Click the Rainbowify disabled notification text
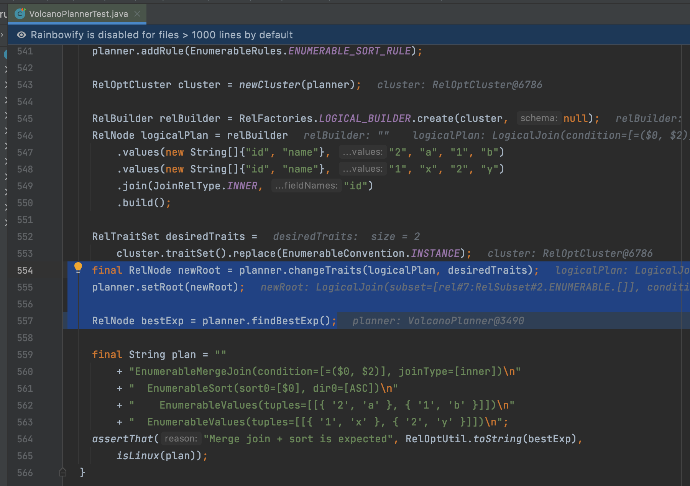This screenshot has width=690, height=486. 162,35
